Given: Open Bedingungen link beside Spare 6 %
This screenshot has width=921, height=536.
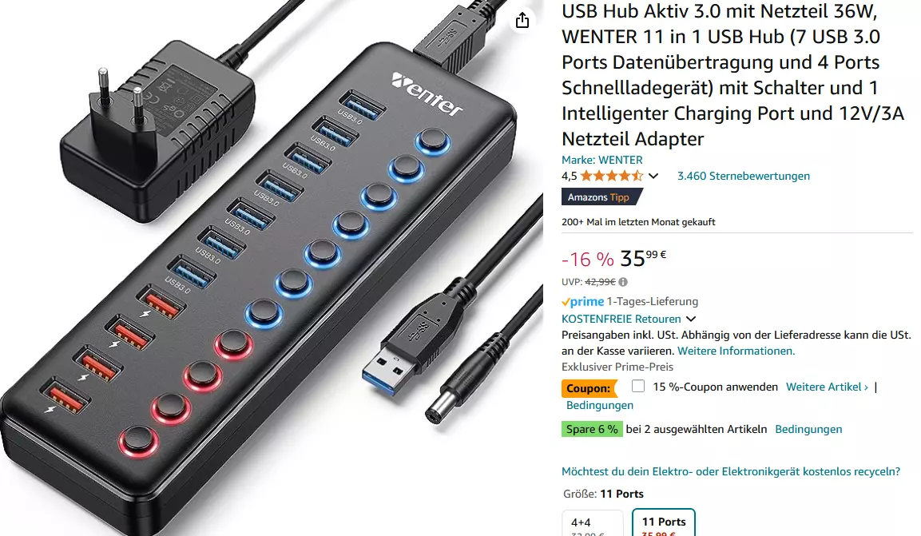Looking at the screenshot, I should click(809, 429).
